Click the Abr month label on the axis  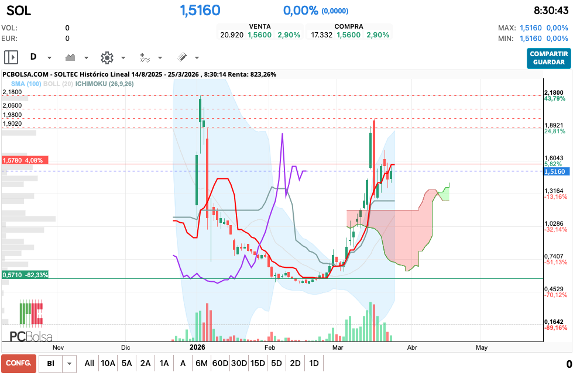click(x=412, y=347)
